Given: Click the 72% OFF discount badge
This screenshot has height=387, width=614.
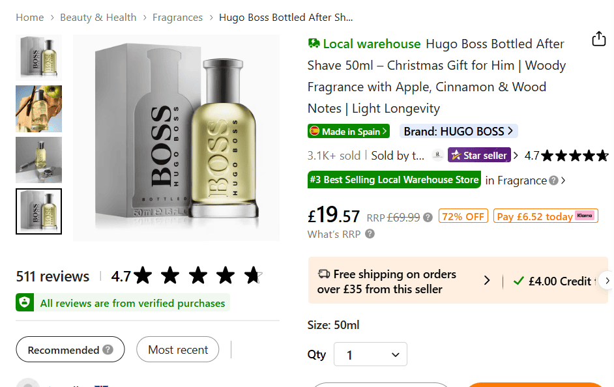Looking at the screenshot, I should coord(463,216).
